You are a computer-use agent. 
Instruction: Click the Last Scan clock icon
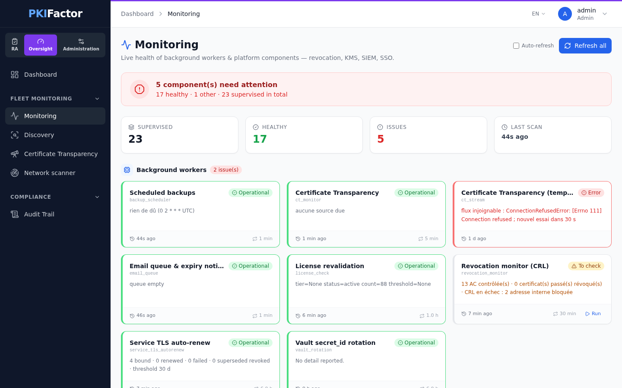pyautogui.click(x=505, y=127)
